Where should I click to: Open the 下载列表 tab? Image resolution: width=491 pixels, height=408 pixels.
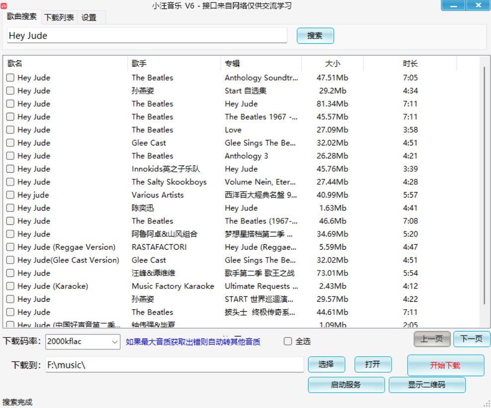pyautogui.click(x=59, y=17)
